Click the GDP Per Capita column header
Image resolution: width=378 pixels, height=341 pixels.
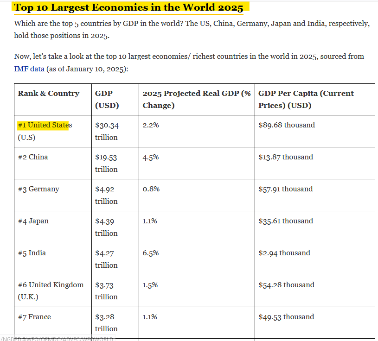point(315,100)
